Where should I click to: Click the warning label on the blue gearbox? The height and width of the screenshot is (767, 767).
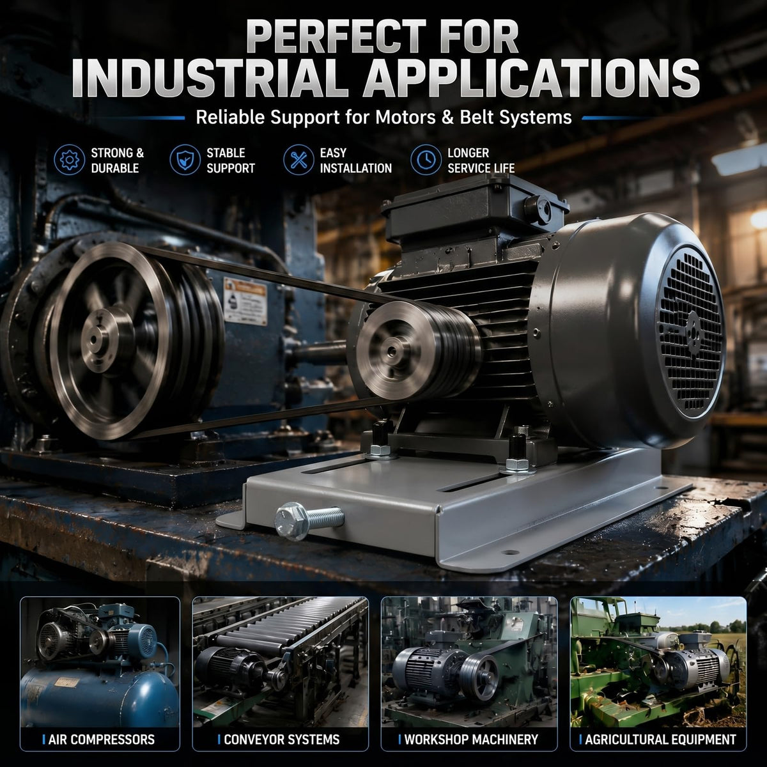245,301
